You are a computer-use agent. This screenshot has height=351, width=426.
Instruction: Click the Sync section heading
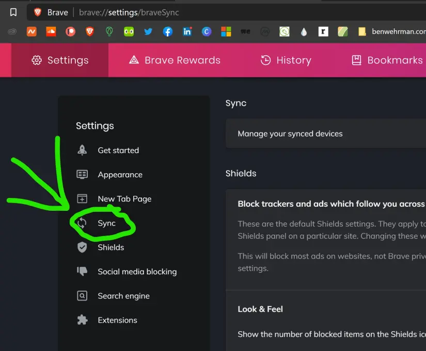tap(236, 104)
